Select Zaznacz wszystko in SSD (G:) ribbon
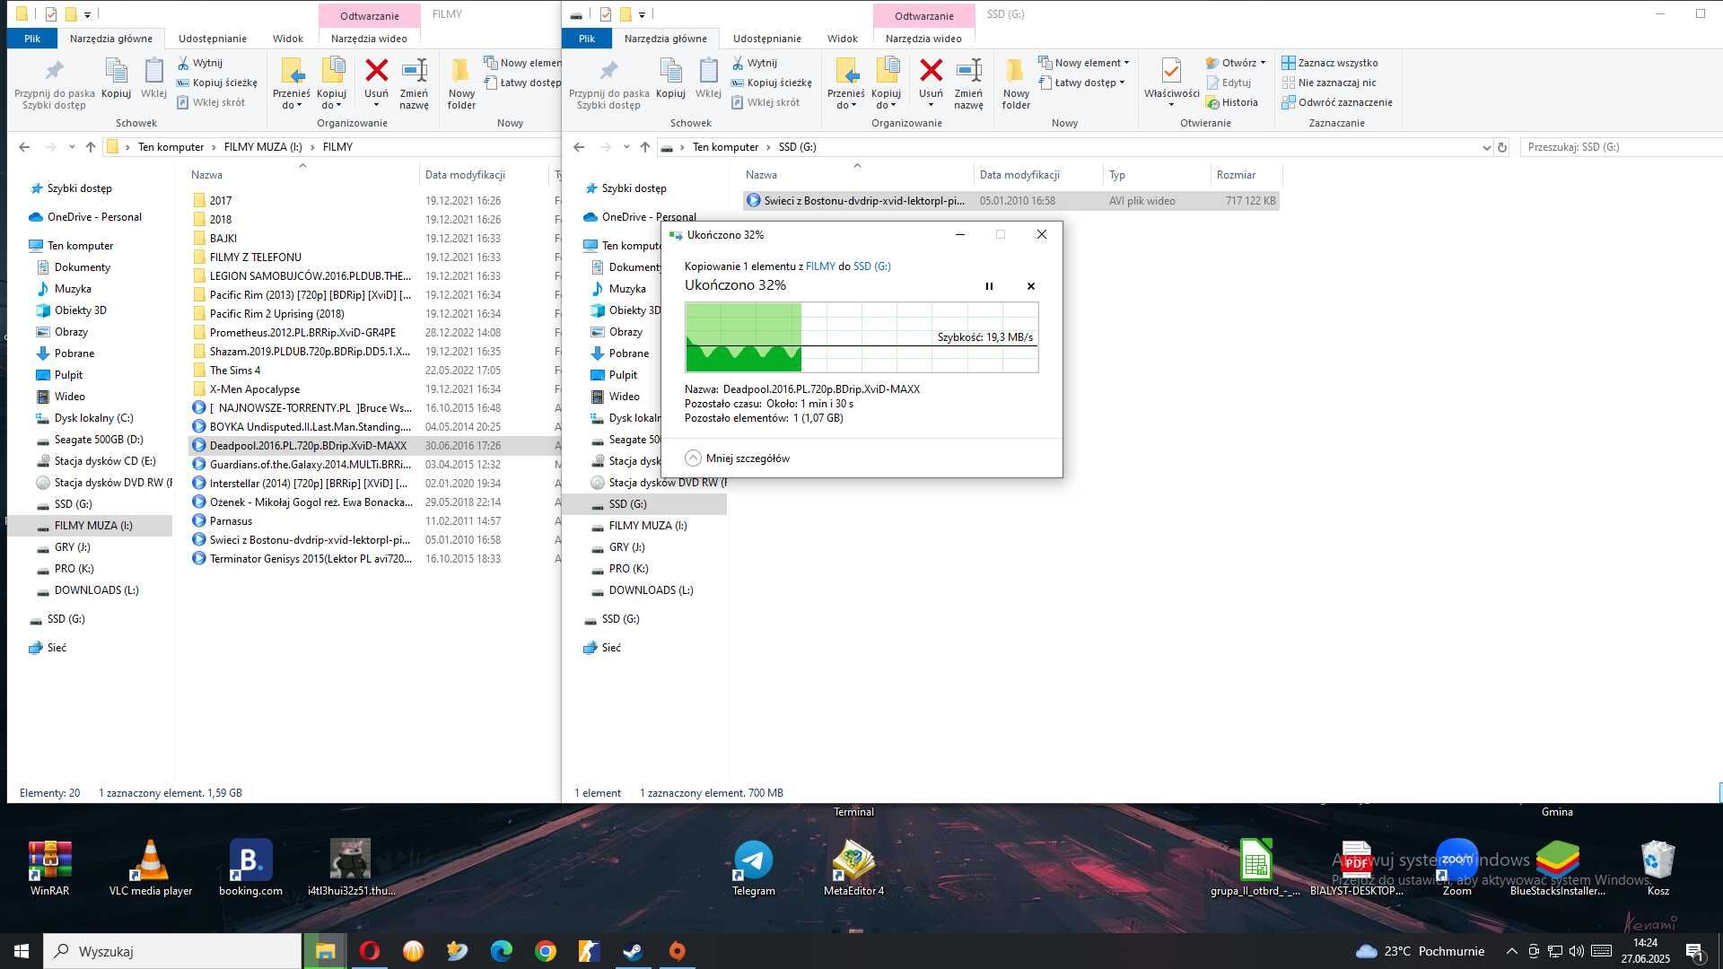The height and width of the screenshot is (969, 1723). point(1330,63)
